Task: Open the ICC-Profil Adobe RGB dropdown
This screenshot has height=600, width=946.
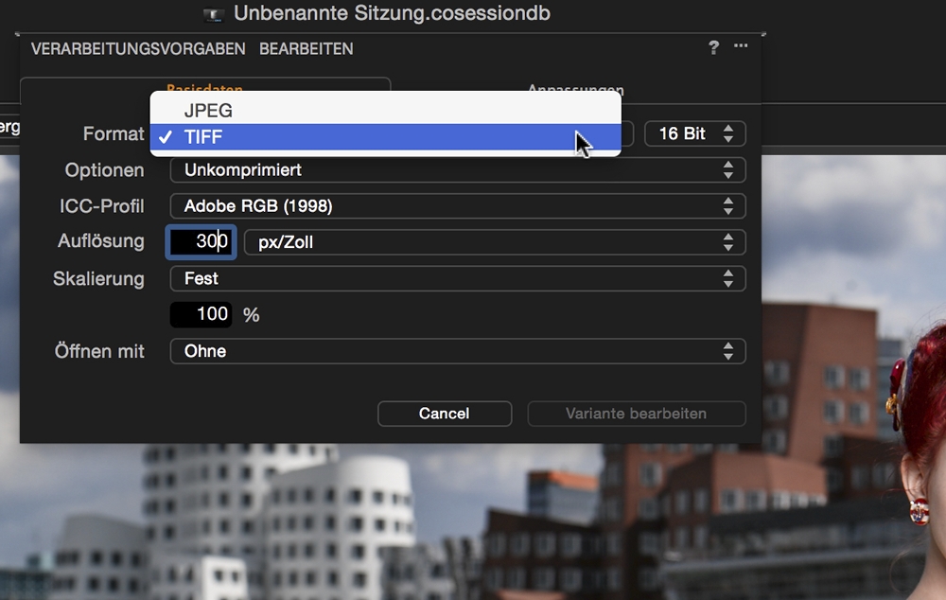Action: pyautogui.click(x=458, y=206)
